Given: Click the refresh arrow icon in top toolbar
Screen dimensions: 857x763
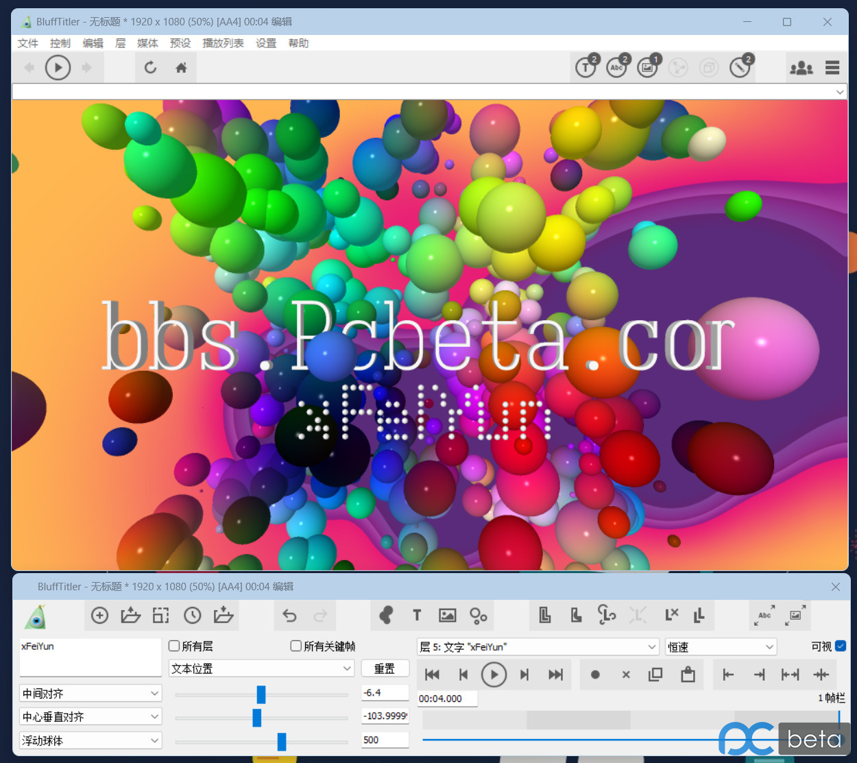Looking at the screenshot, I should point(151,67).
